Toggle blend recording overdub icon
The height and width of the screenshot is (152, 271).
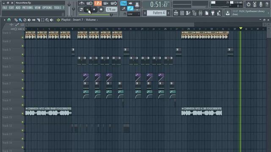(x=105, y=3)
